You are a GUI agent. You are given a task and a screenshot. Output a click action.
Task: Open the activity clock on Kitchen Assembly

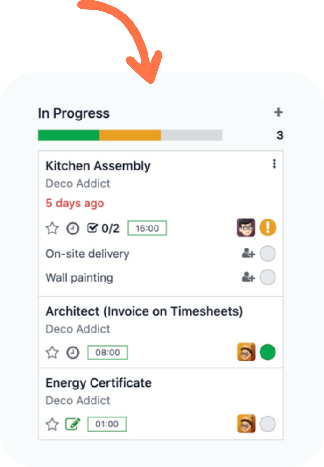[x=73, y=228]
